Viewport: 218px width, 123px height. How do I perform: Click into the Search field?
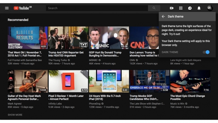[x=97, y=8]
